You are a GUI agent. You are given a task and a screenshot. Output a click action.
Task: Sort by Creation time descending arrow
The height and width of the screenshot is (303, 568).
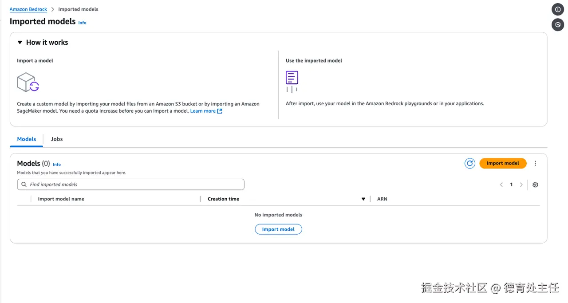click(363, 199)
